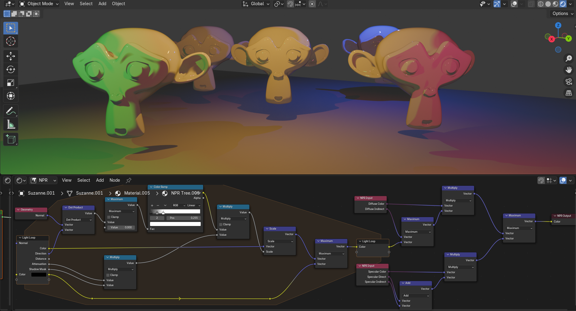Open the Add menu in node editor
Screen dimensions: 576x311
100,180
